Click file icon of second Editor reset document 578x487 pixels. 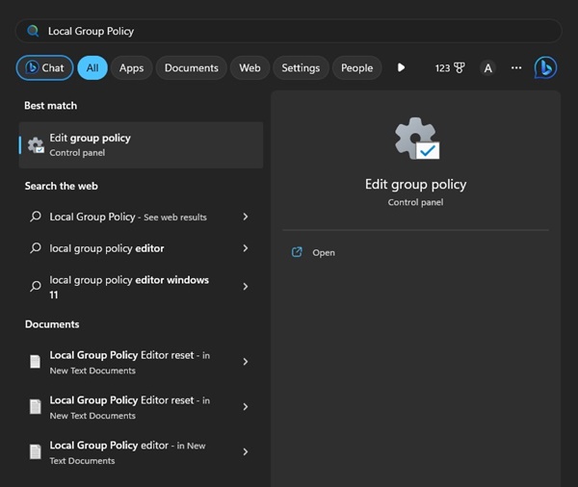click(36, 407)
